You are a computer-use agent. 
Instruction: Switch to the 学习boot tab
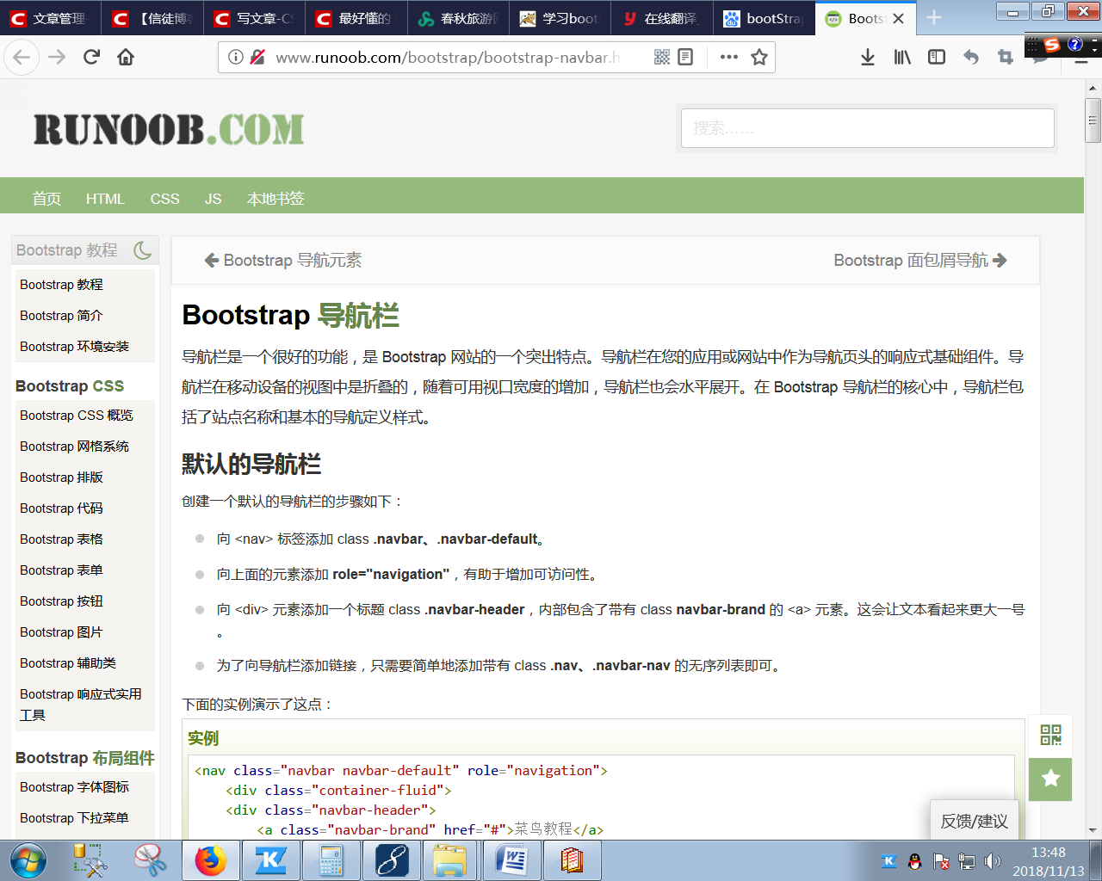tap(560, 18)
